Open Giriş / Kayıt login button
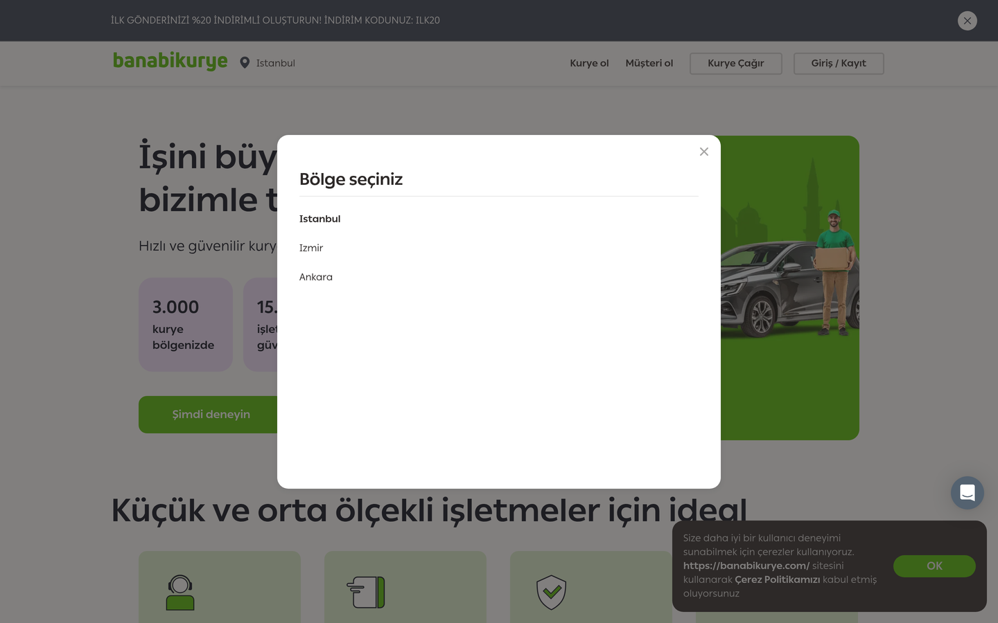 pos(839,64)
